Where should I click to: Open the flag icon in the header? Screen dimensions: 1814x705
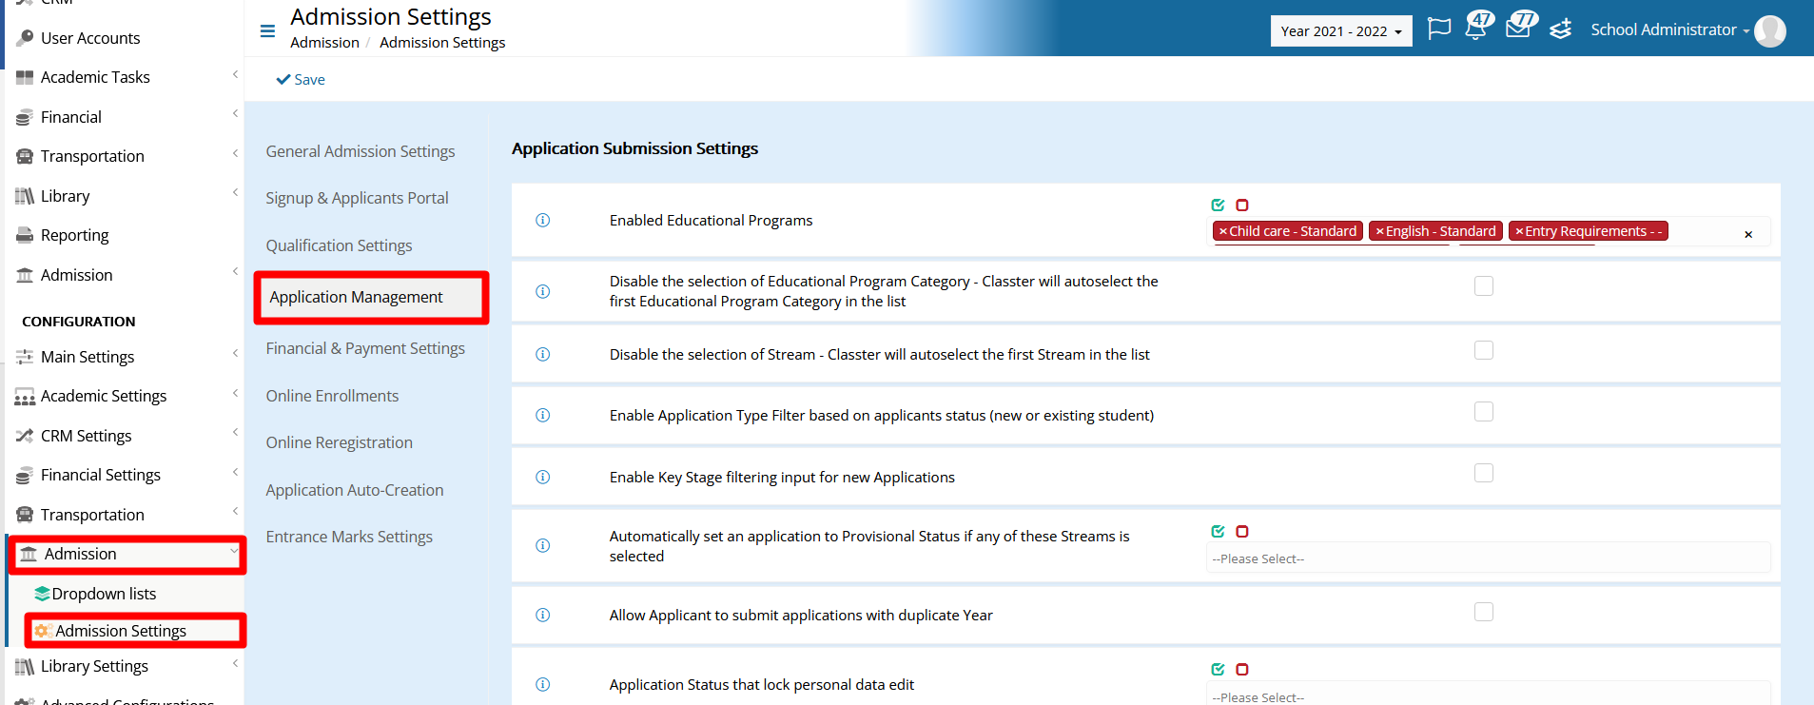tap(1439, 29)
